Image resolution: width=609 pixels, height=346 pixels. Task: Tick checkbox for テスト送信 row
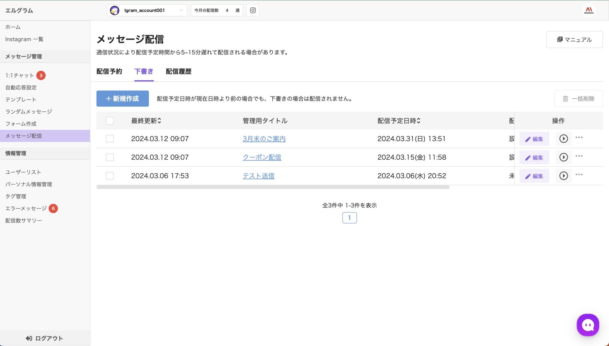click(110, 176)
